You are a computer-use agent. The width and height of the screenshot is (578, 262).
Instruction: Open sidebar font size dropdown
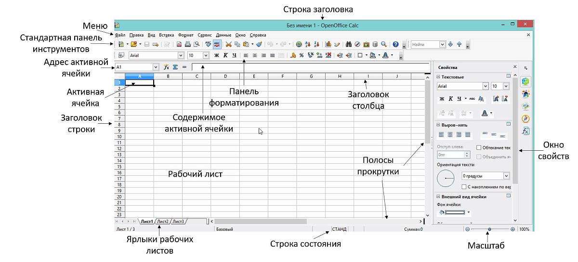point(506,86)
